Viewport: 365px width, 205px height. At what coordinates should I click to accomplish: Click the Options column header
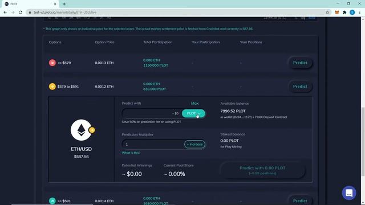coord(55,42)
